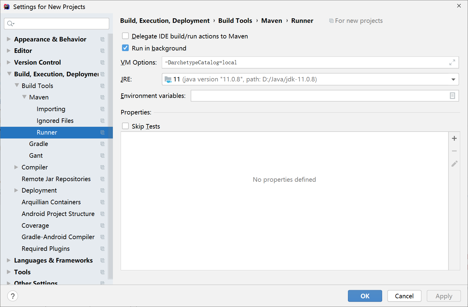Click project-level icon next to Version Control
This screenshot has width=468, height=307.
coord(102,62)
